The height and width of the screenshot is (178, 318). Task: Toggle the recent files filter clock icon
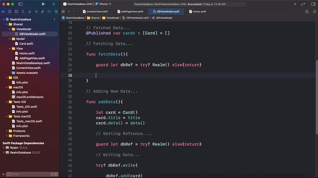click(x=52, y=174)
